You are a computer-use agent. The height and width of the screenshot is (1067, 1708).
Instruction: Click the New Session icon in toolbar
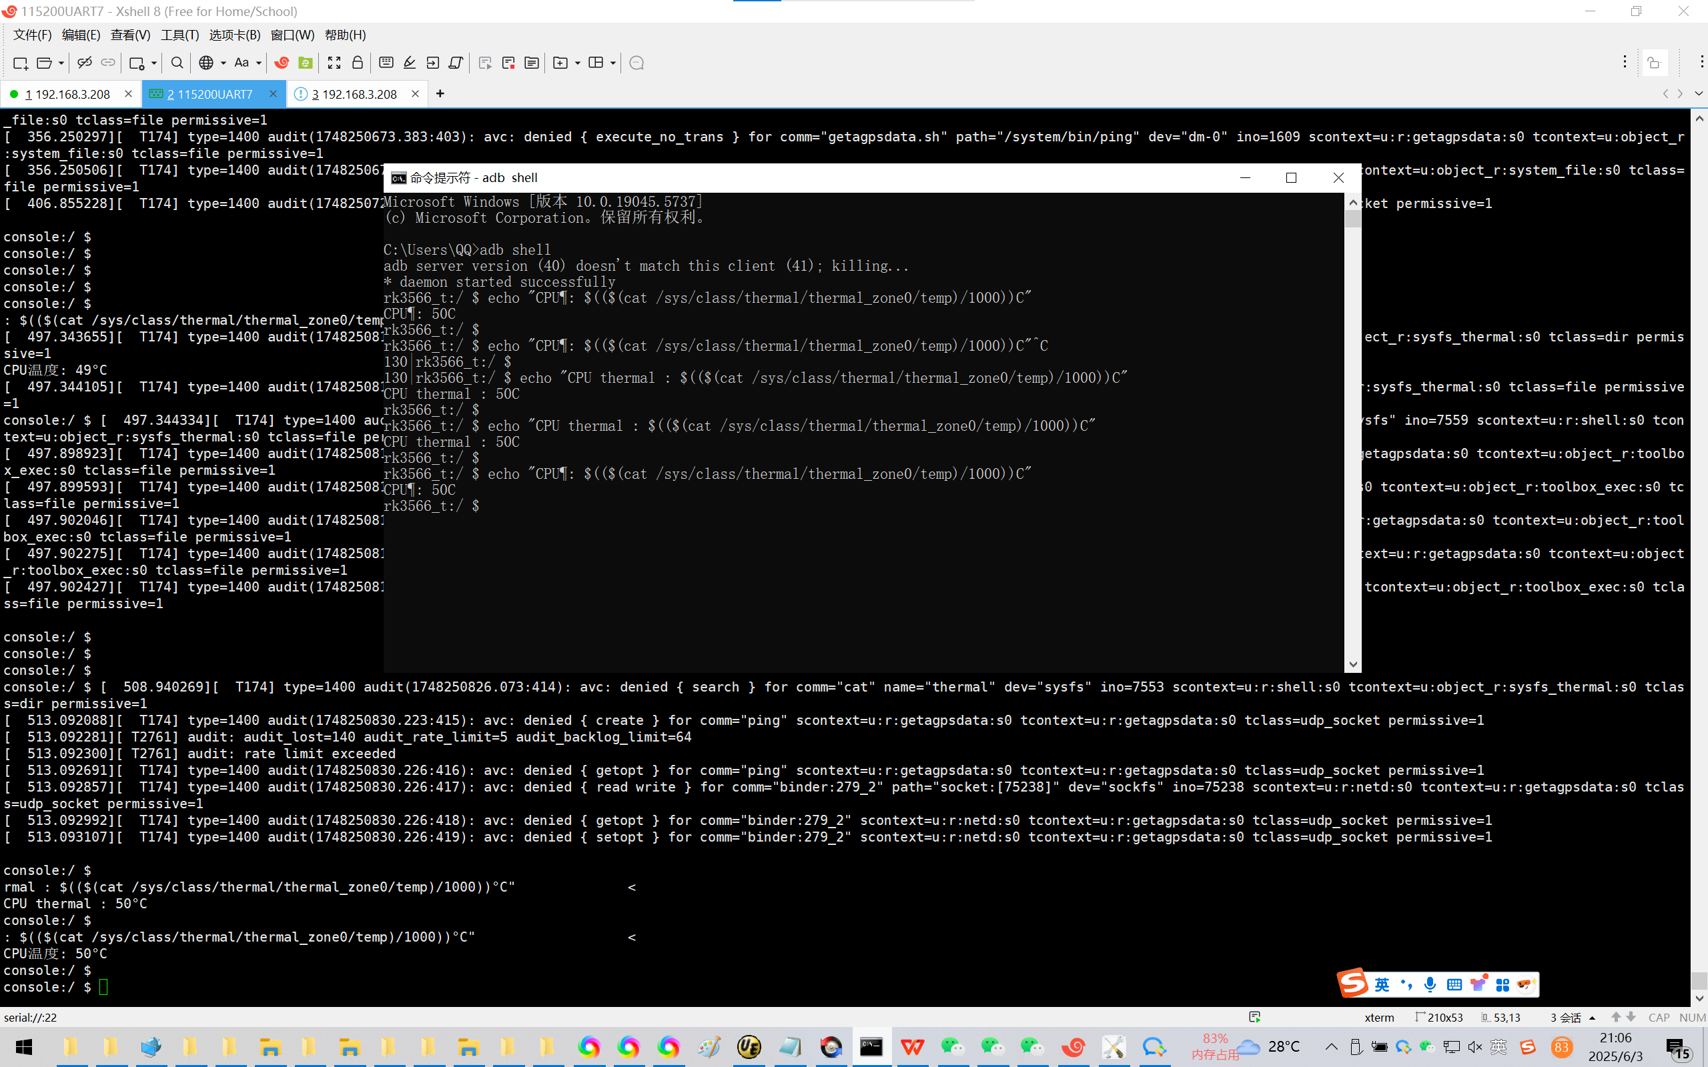pyautogui.click(x=20, y=63)
